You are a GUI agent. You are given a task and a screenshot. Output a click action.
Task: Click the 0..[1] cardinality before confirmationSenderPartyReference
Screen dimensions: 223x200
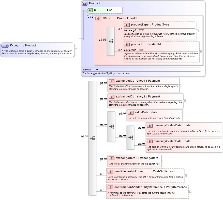(103, 190)
